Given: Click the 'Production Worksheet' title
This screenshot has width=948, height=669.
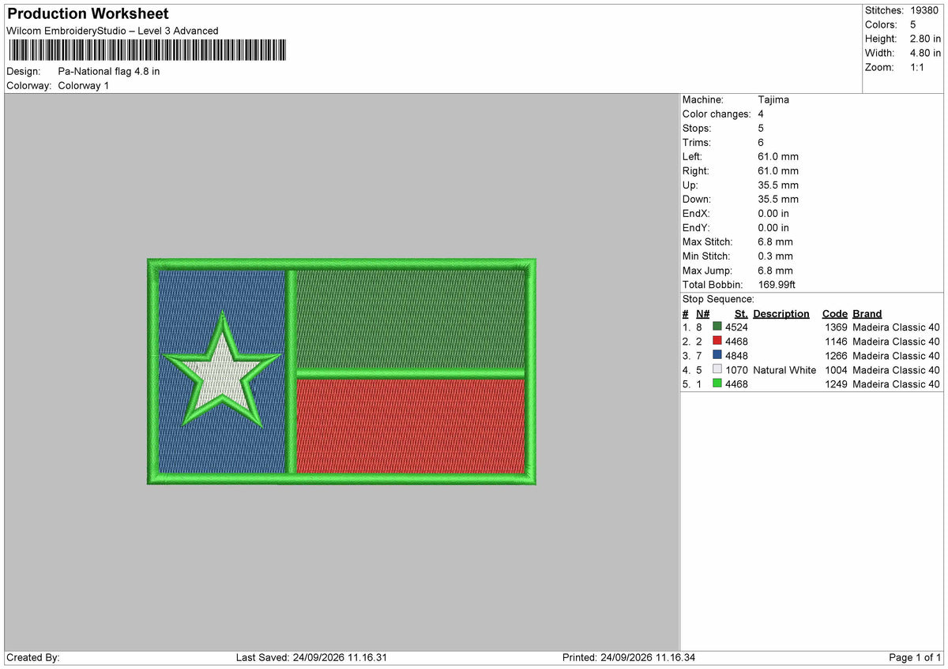Looking at the screenshot, I should coord(88,14).
